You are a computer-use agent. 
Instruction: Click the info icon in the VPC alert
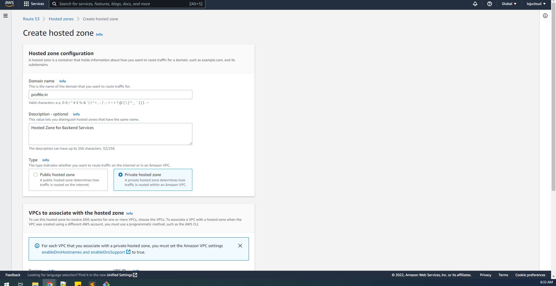coord(37,246)
